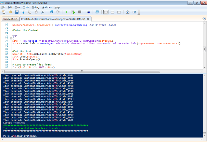
Task: Click the output line ending in _5001
Action: [38, 120]
